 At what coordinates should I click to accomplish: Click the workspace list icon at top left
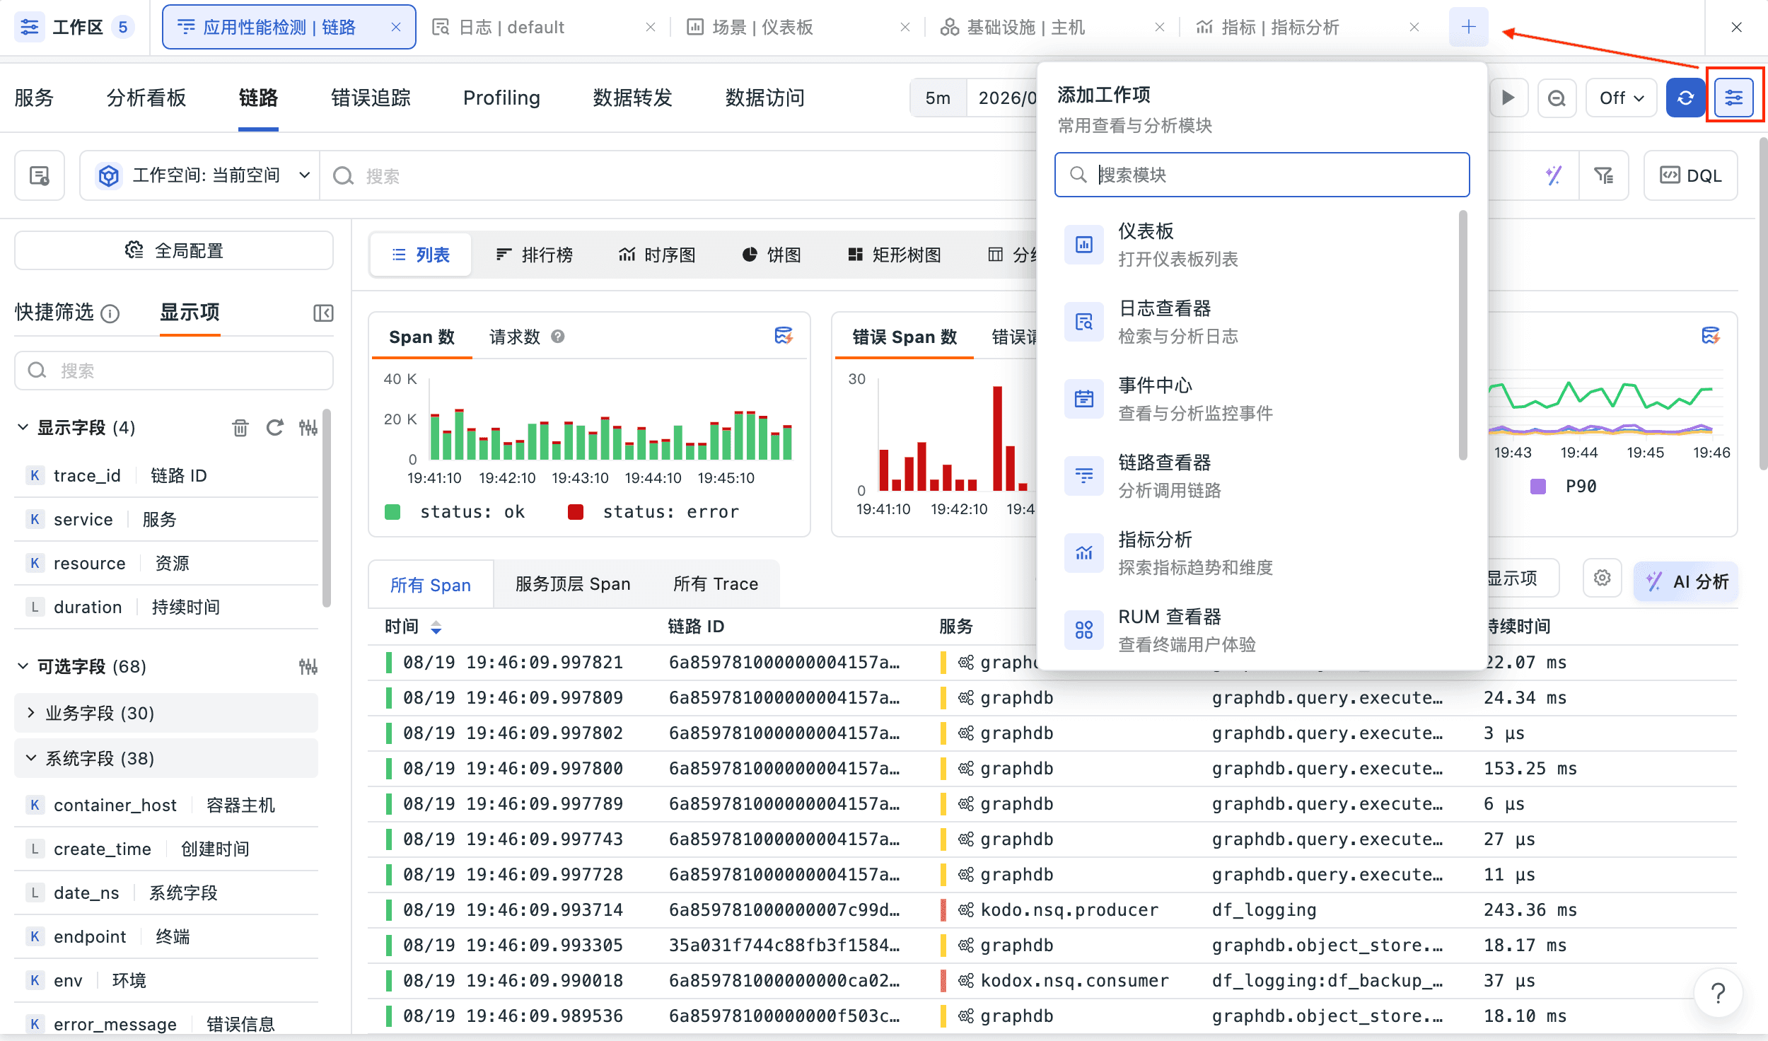click(30, 27)
